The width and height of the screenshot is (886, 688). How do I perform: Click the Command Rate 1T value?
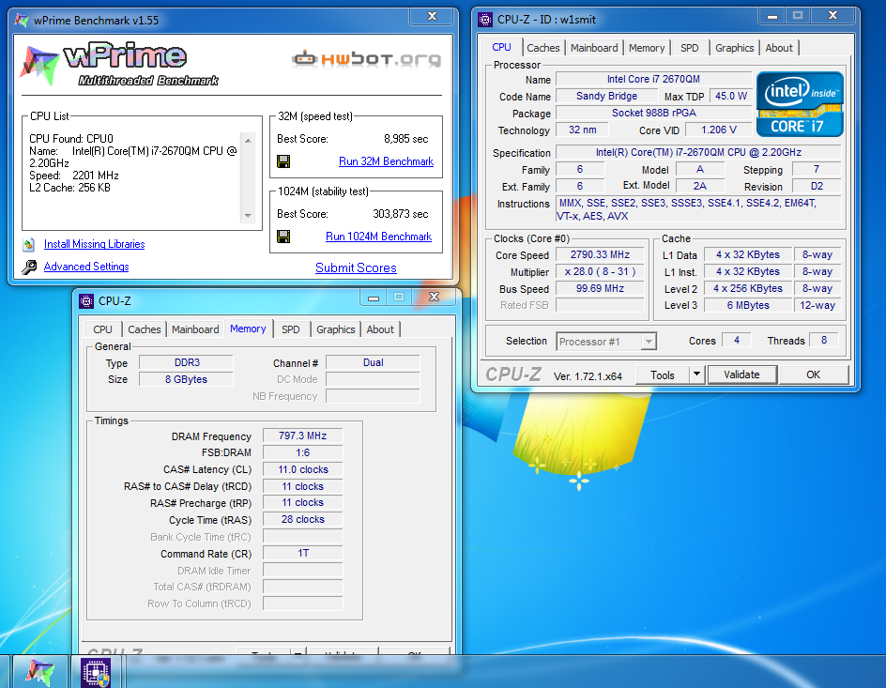tap(303, 554)
